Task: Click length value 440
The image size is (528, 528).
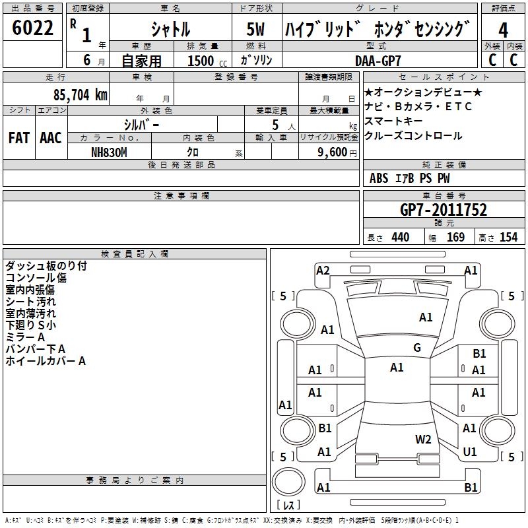Action: [401, 237]
